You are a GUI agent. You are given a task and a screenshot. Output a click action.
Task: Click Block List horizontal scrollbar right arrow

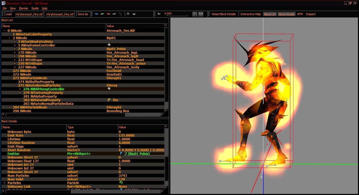coord(162,114)
